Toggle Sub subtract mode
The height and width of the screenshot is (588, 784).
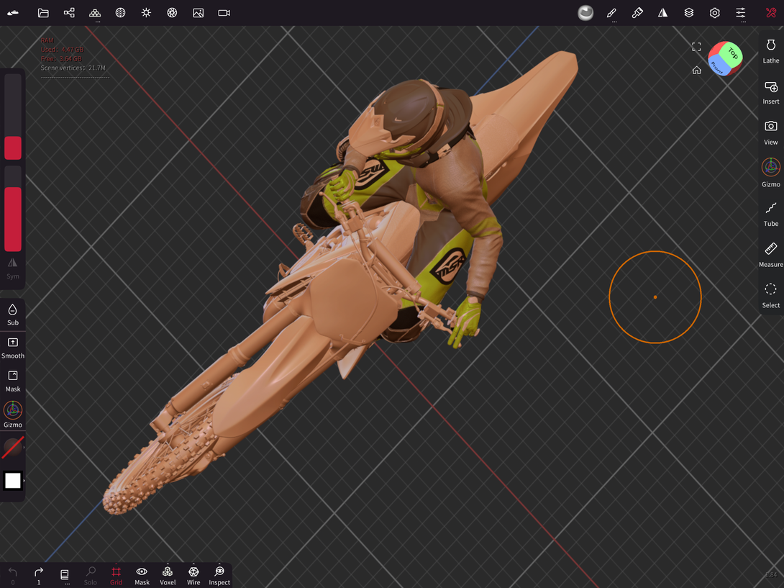pos(13,314)
